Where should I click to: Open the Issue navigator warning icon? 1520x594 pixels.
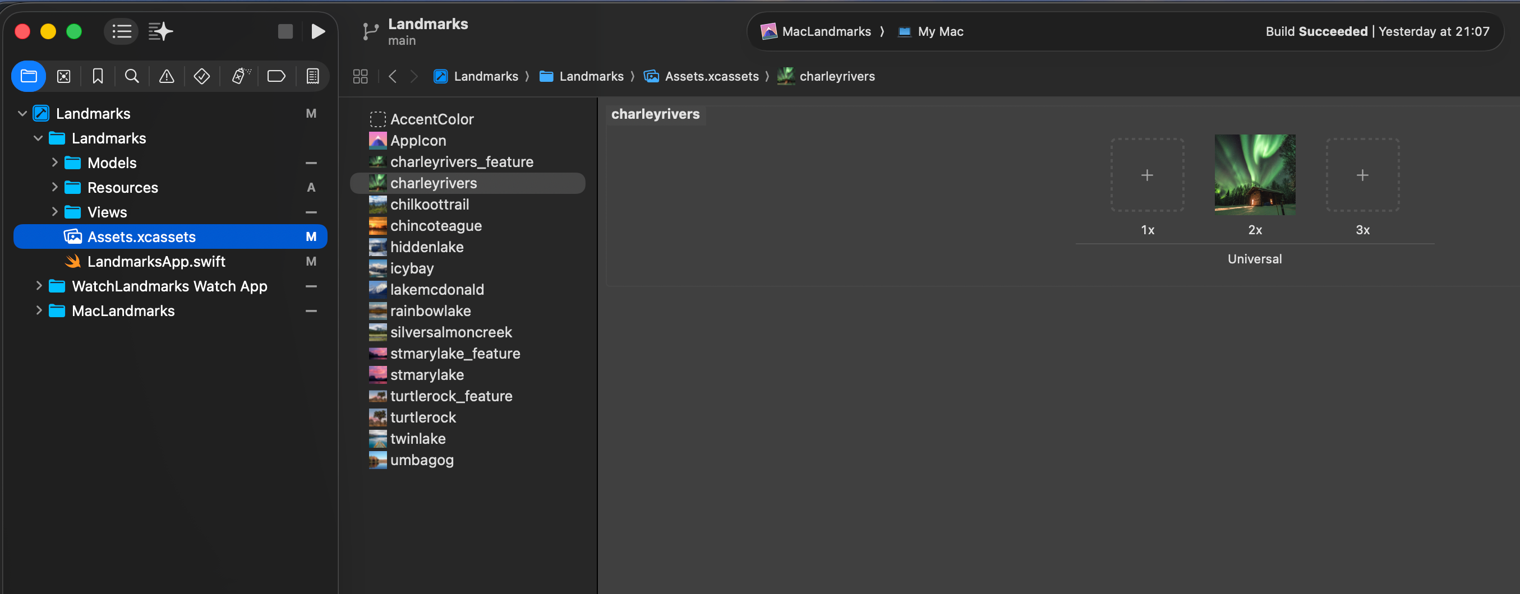click(x=167, y=77)
